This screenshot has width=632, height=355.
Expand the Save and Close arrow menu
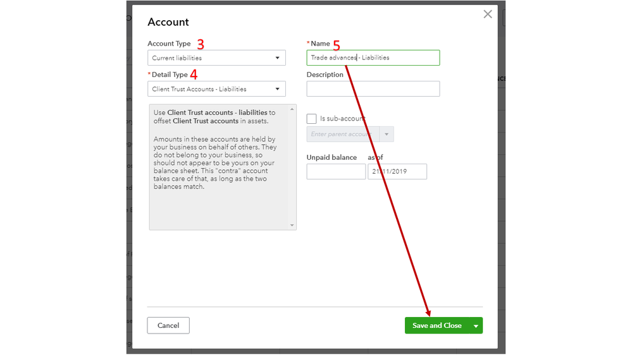476,326
